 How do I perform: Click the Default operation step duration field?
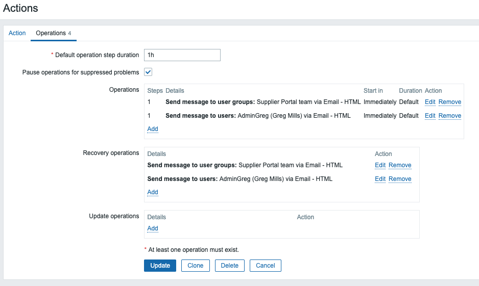[x=182, y=55]
